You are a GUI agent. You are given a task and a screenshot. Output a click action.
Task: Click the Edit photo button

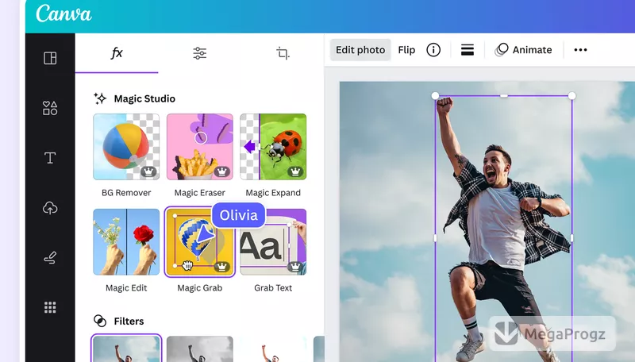click(360, 50)
